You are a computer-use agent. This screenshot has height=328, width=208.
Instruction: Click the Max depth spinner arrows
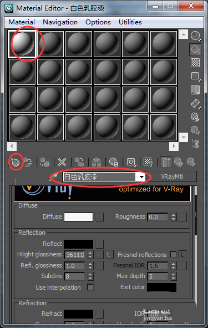pos(173,276)
